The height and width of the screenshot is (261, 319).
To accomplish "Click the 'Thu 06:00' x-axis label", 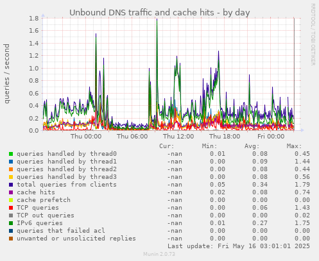I will coord(132,137).
